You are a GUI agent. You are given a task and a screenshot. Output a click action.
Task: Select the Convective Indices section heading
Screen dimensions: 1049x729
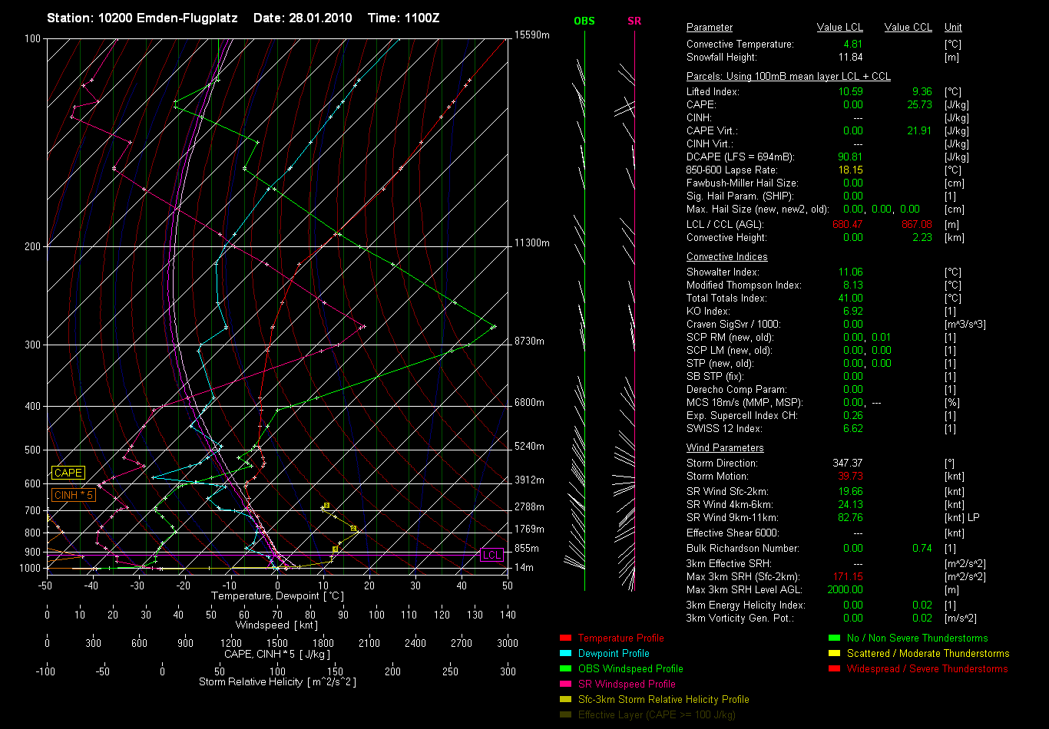coord(726,257)
